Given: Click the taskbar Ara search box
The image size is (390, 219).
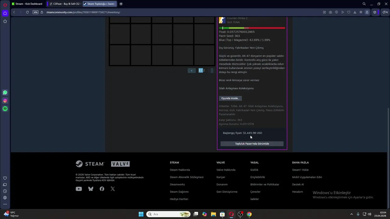Looking at the screenshot, I should pos(168,214).
